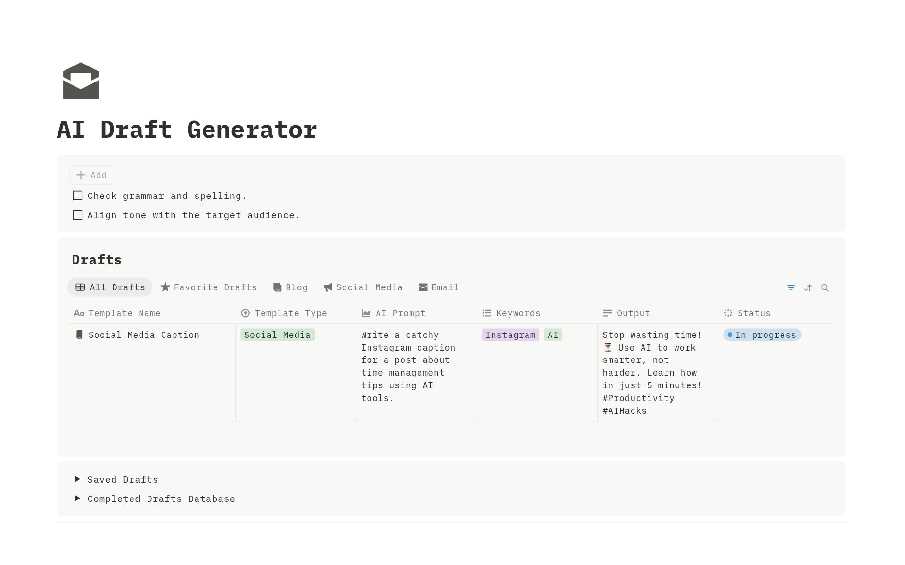Click the Status column header
The height and width of the screenshot is (565, 905).
747,313
